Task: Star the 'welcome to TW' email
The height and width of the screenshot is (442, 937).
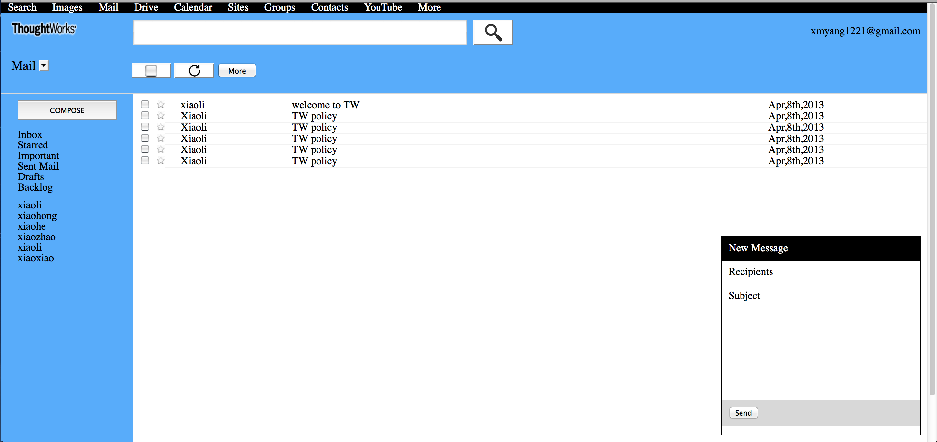Action: point(161,105)
